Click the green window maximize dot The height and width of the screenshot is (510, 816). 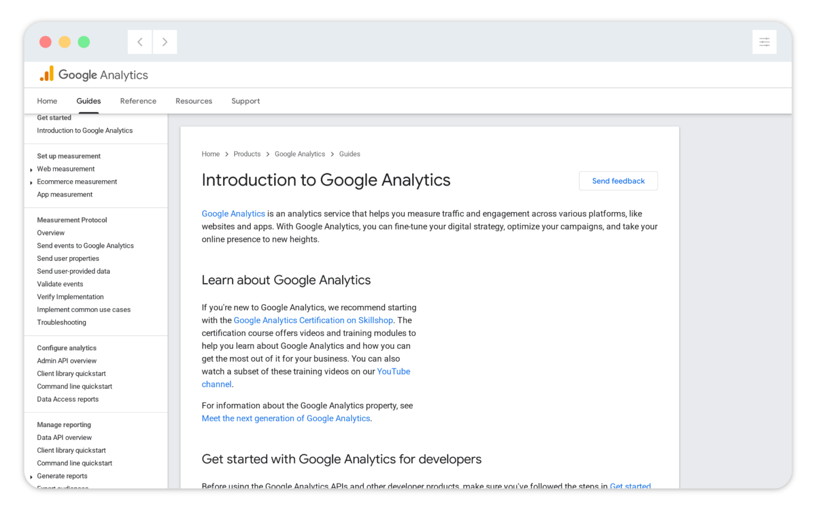pyautogui.click(x=84, y=42)
